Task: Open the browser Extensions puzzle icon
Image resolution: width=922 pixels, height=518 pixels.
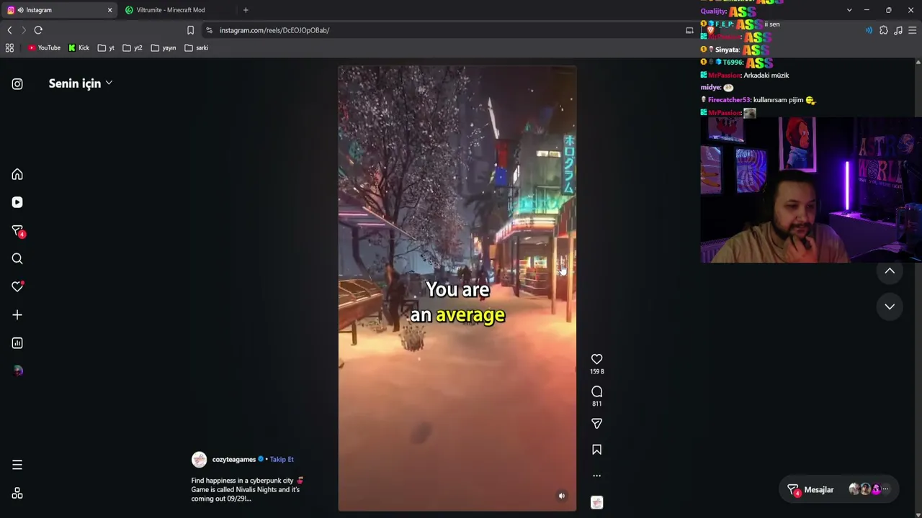Action: [884, 30]
